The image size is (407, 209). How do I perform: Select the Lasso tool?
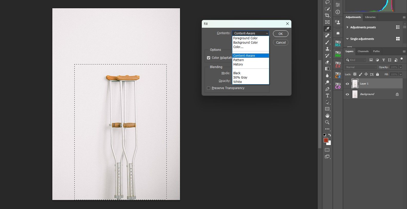click(327, 2)
